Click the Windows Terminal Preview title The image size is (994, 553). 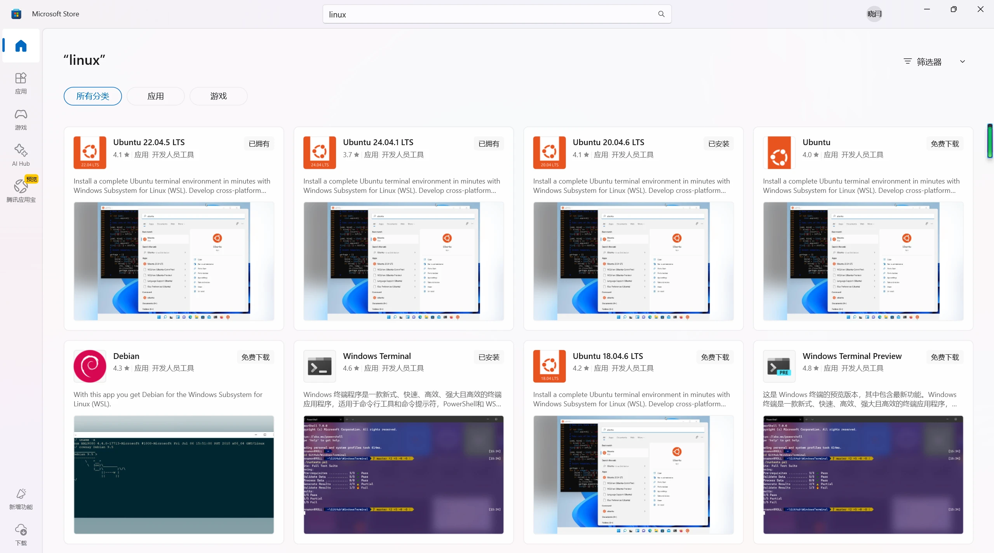[x=852, y=356]
